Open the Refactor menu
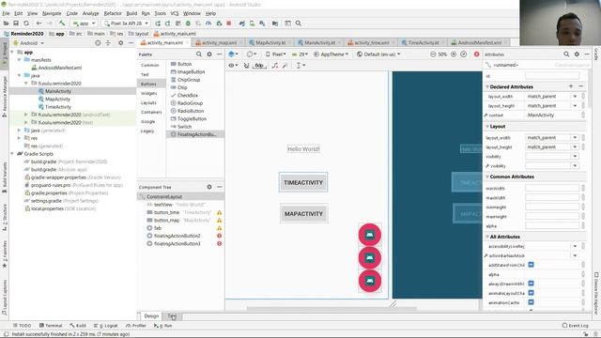The height and width of the screenshot is (338, 601). (x=113, y=13)
